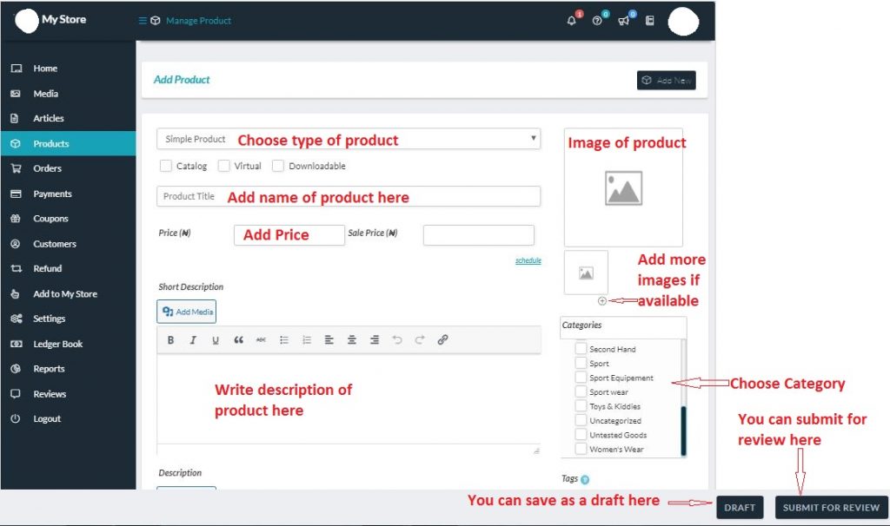This screenshot has height=526, width=890.
Task: Enable the Catalog checkbox
Action: 166,166
